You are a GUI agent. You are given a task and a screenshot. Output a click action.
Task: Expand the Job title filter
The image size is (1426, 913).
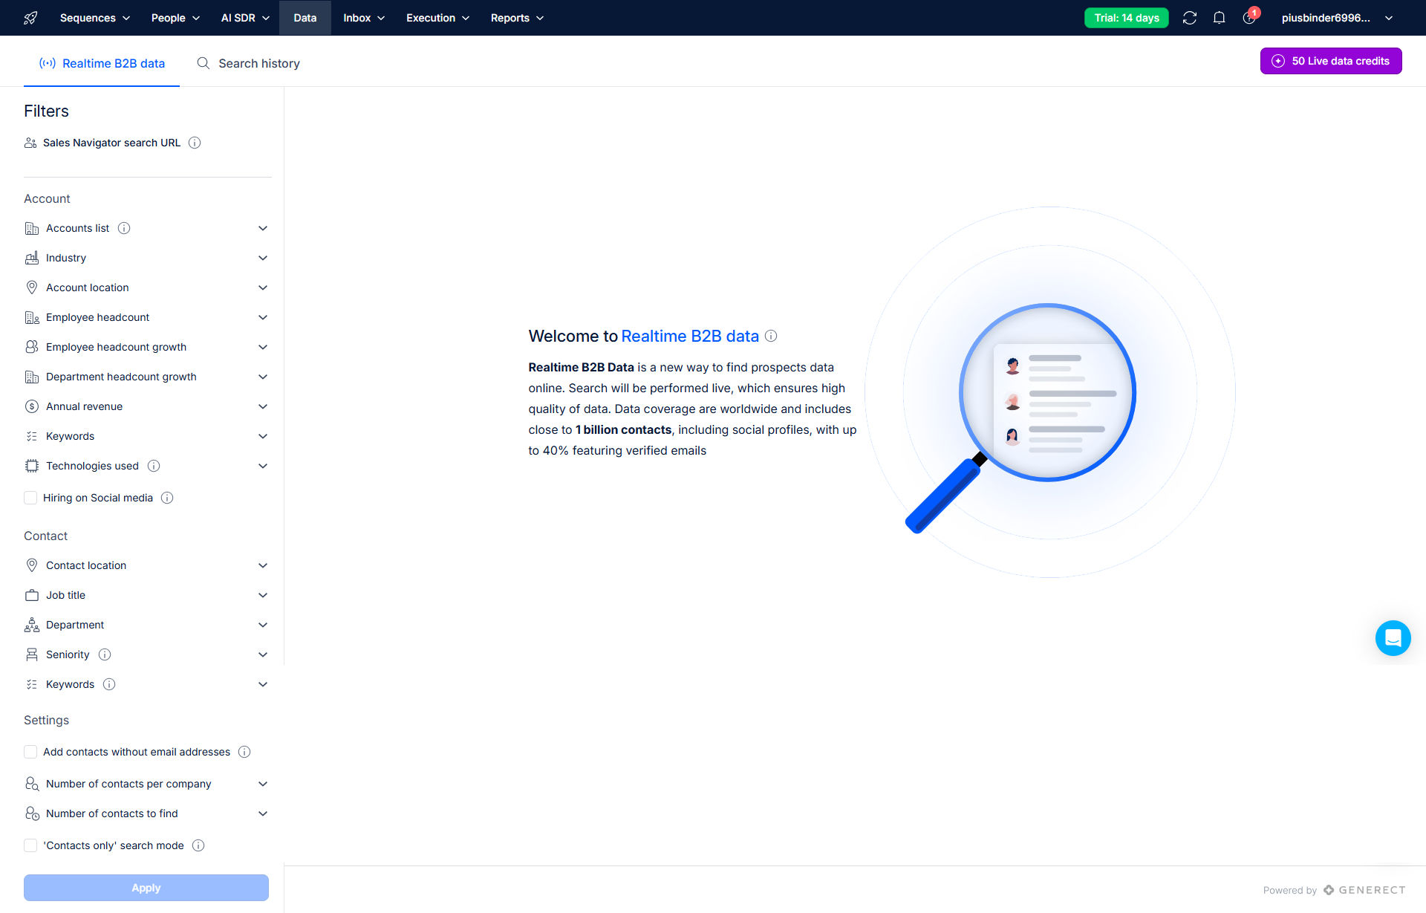262,595
